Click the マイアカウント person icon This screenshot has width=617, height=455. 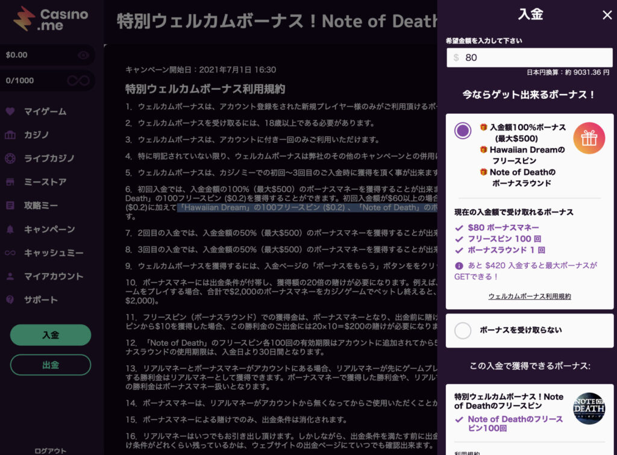pyautogui.click(x=10, y=276)
